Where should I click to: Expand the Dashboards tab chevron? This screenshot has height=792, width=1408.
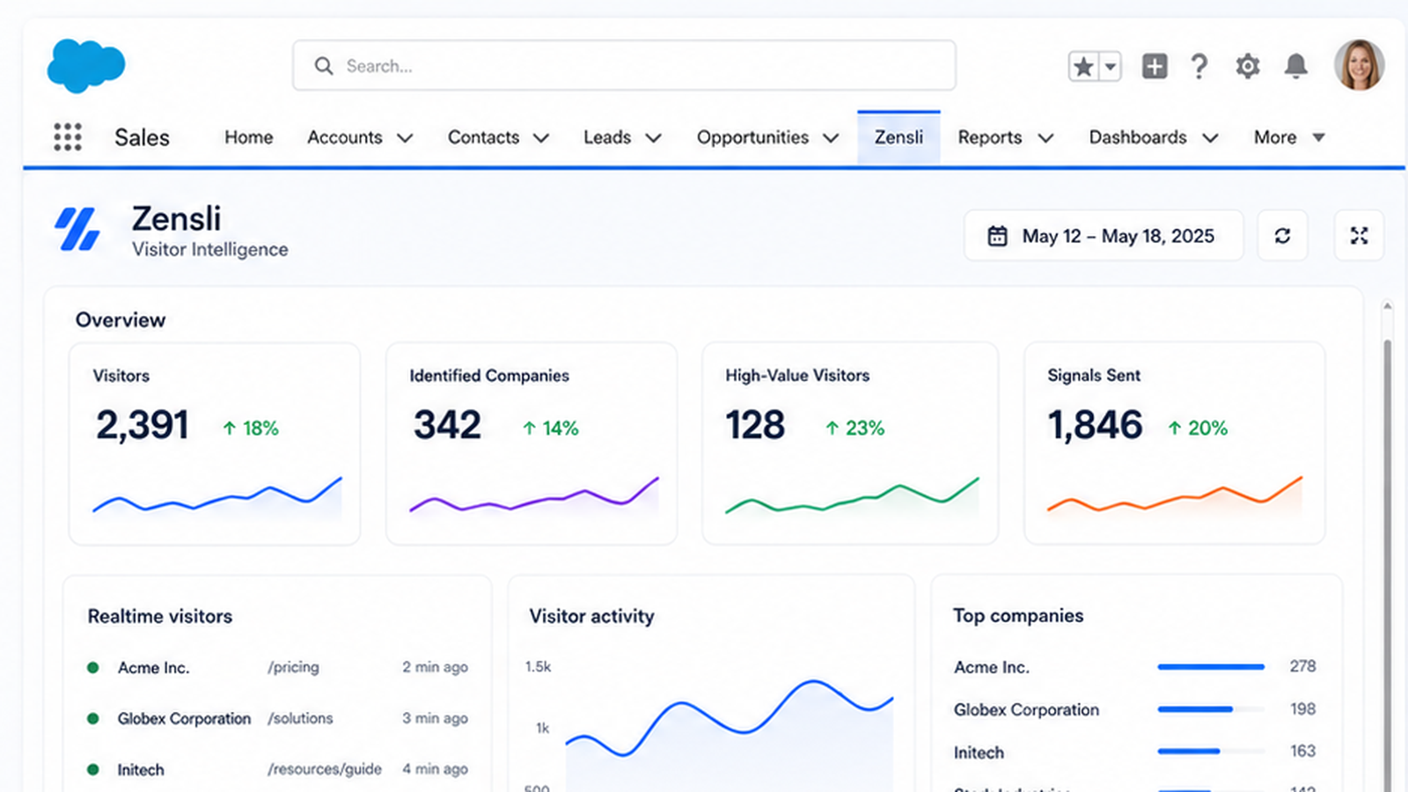(x=1210, y=138)
